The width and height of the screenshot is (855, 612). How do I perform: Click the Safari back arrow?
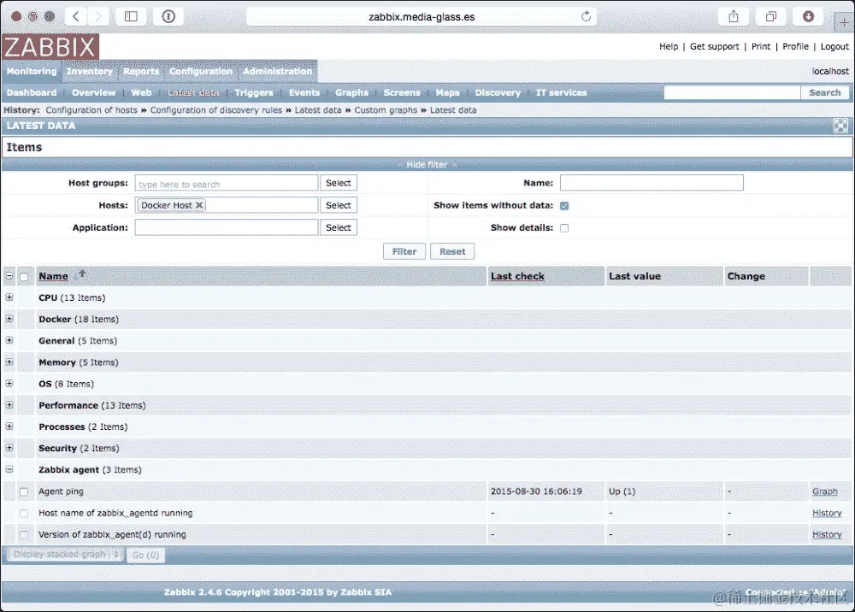tap(74, 15)
